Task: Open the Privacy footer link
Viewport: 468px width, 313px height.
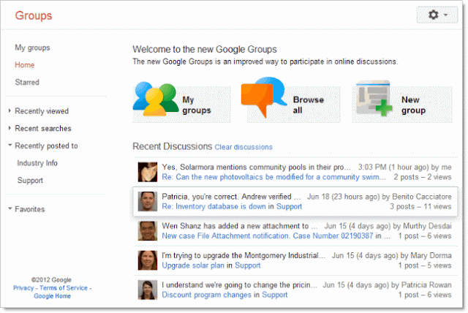Action: tap(23, 288)
